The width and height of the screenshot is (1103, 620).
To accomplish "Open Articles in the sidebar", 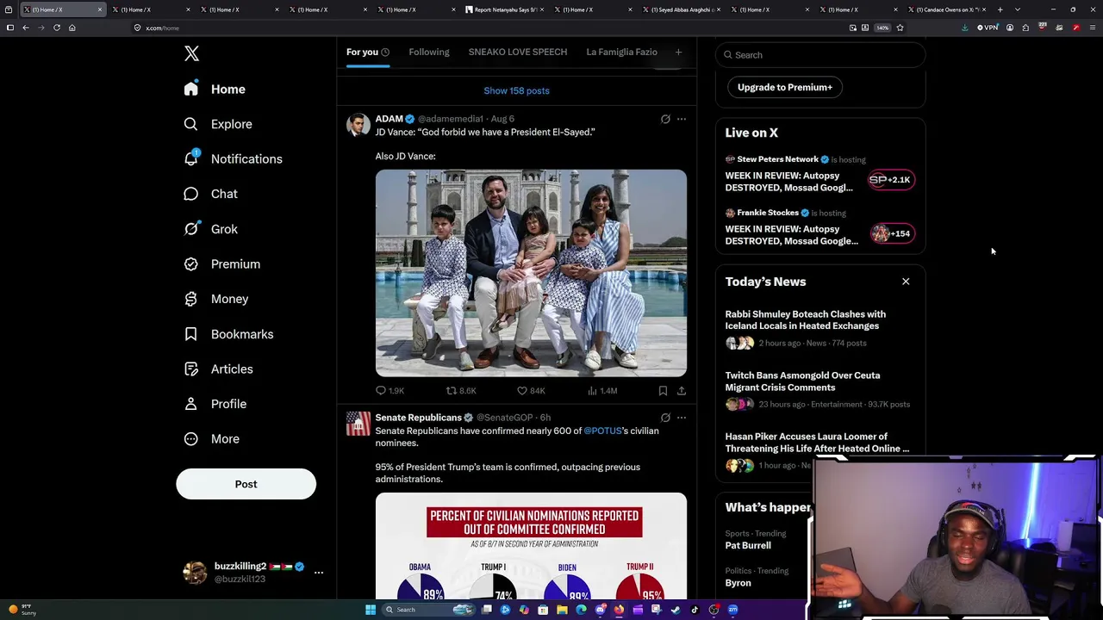I will pos(219,369).
